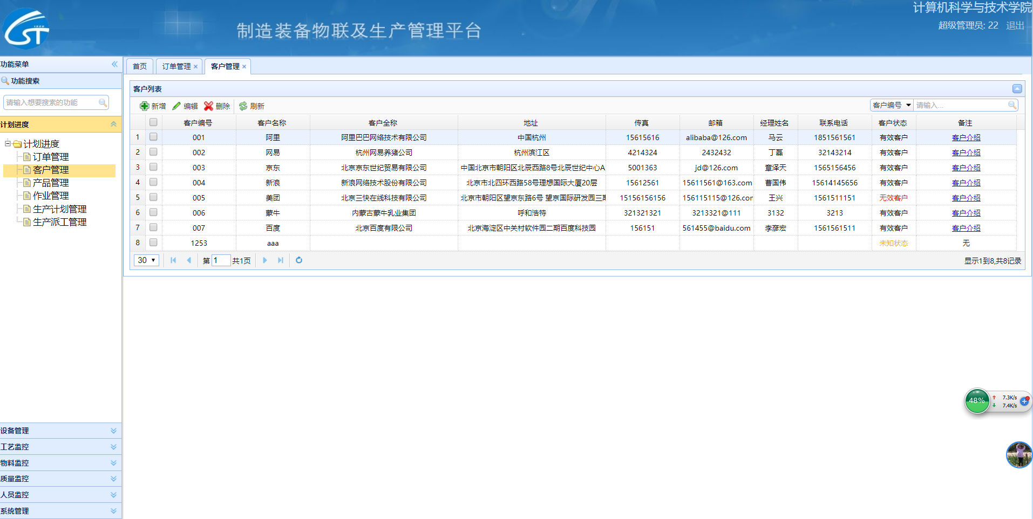Switch to the 首页 tab

point(140,66)
